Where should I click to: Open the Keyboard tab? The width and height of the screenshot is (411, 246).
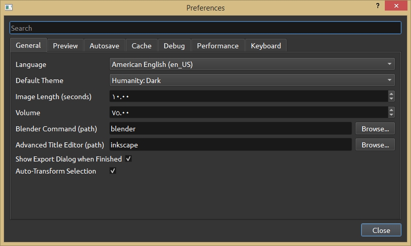pos(266,46)
